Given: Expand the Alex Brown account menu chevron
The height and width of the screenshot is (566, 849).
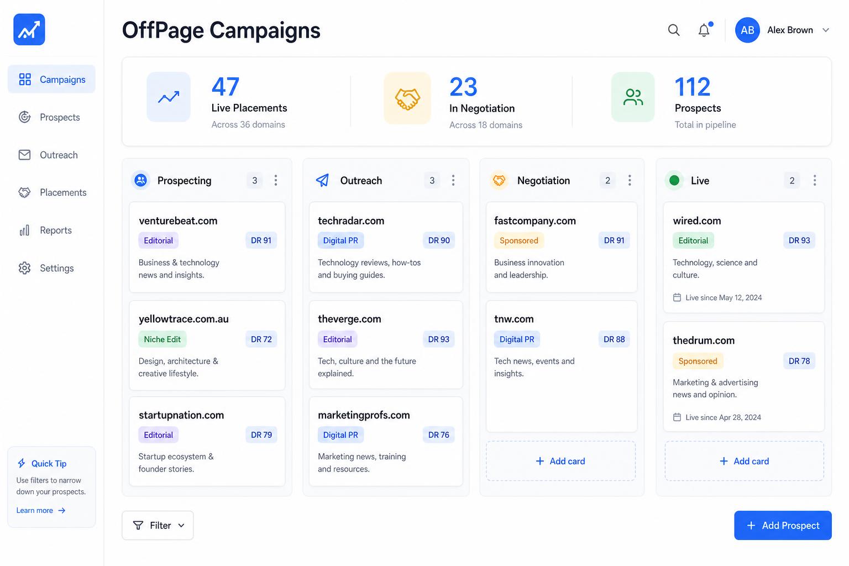Looking at the screenshot, I should point(826,30).
